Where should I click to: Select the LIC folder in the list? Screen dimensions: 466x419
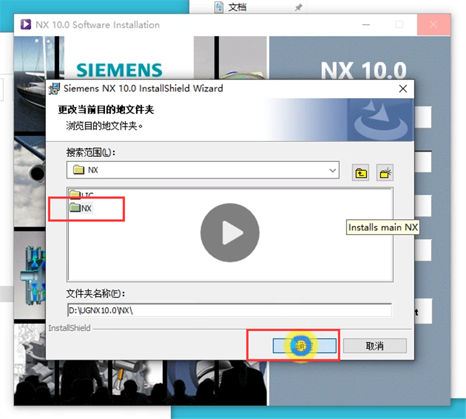tap(81, 194)
